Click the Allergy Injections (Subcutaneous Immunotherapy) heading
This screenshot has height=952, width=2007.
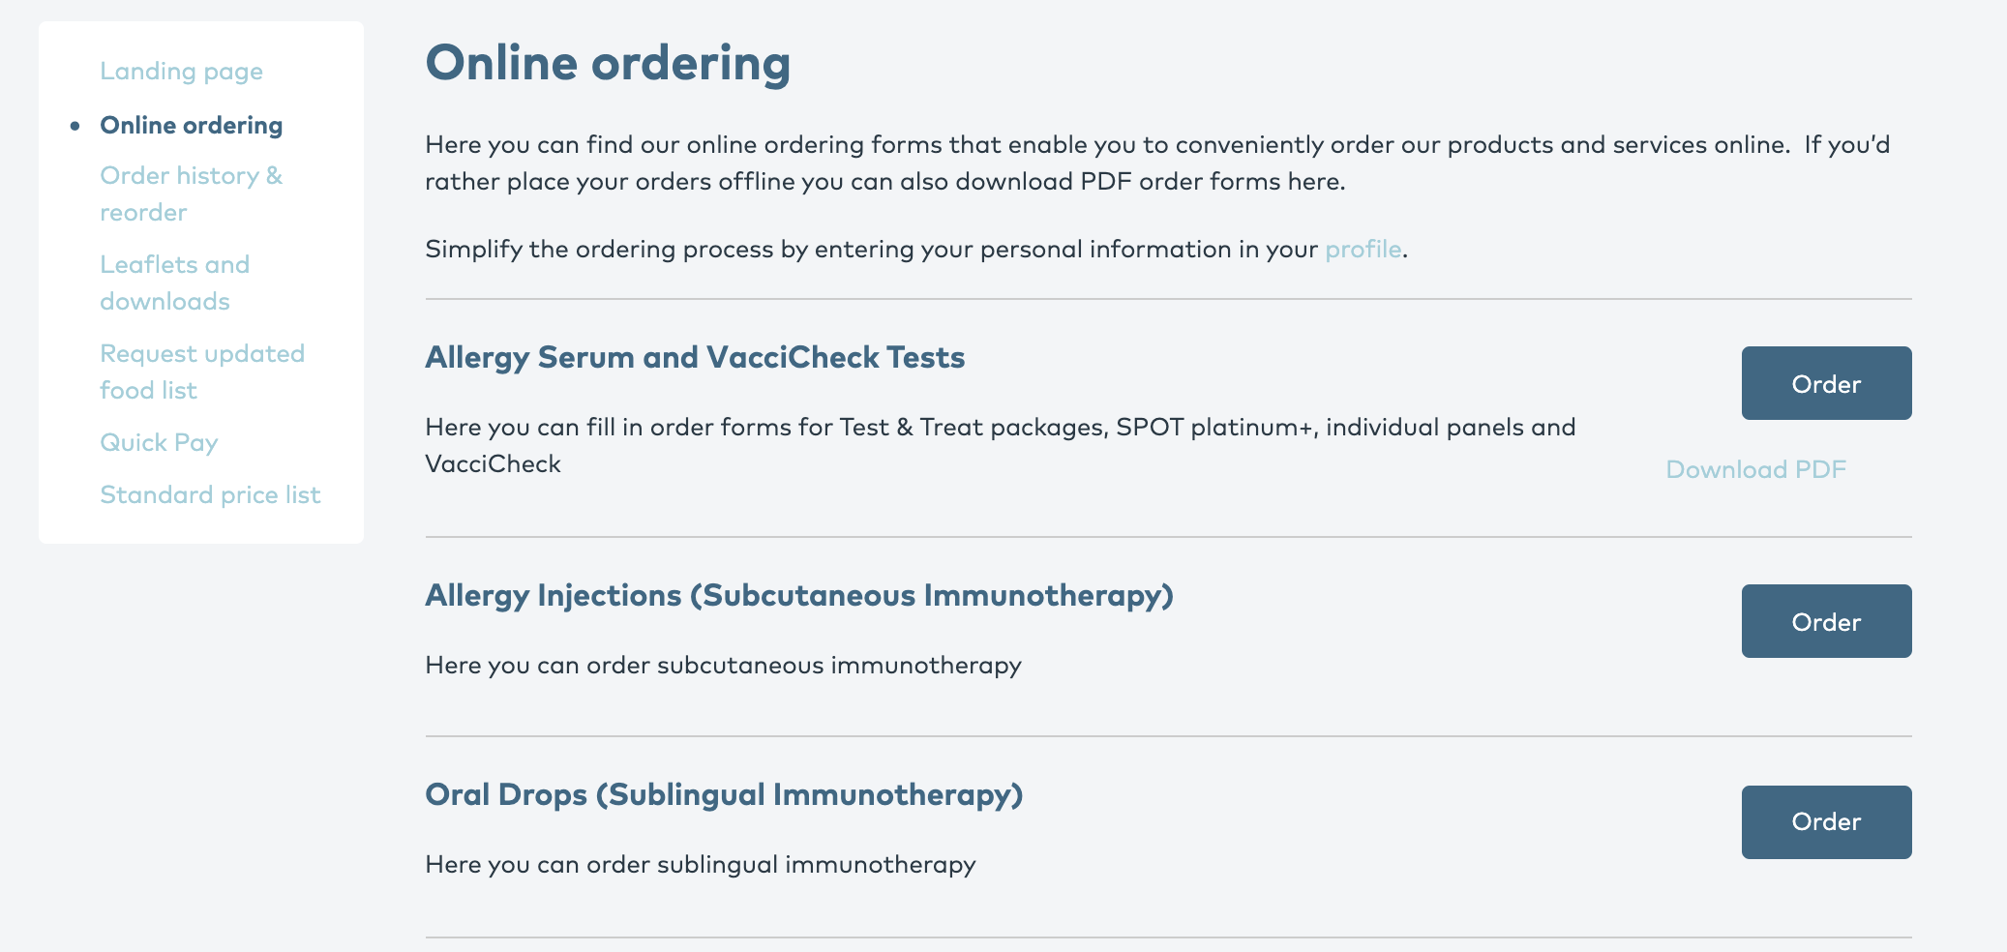(799, 596)
